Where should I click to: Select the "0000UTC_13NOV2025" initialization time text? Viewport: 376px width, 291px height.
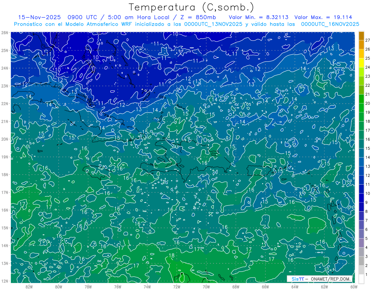click(x=213, y=24)
